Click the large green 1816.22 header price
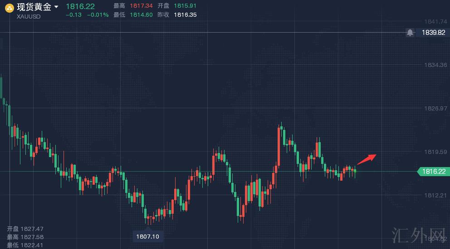 pyautogui.click(x=80, y=6)
